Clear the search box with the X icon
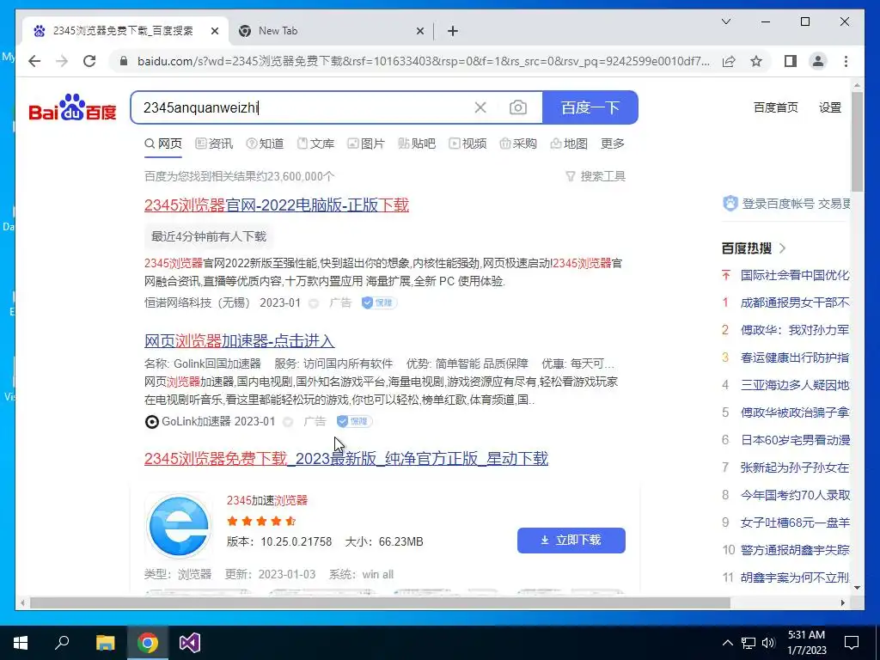 [x=480, y=107]
